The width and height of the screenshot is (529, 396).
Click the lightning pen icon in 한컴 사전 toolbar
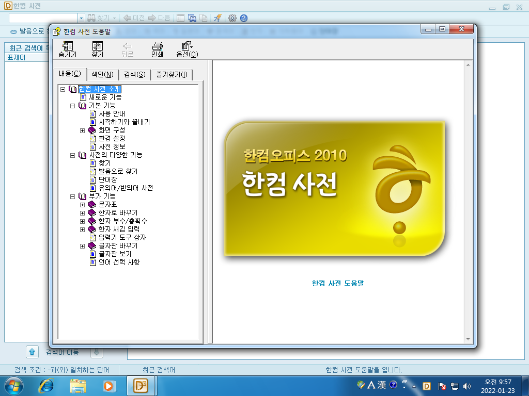tap(217, 18)
